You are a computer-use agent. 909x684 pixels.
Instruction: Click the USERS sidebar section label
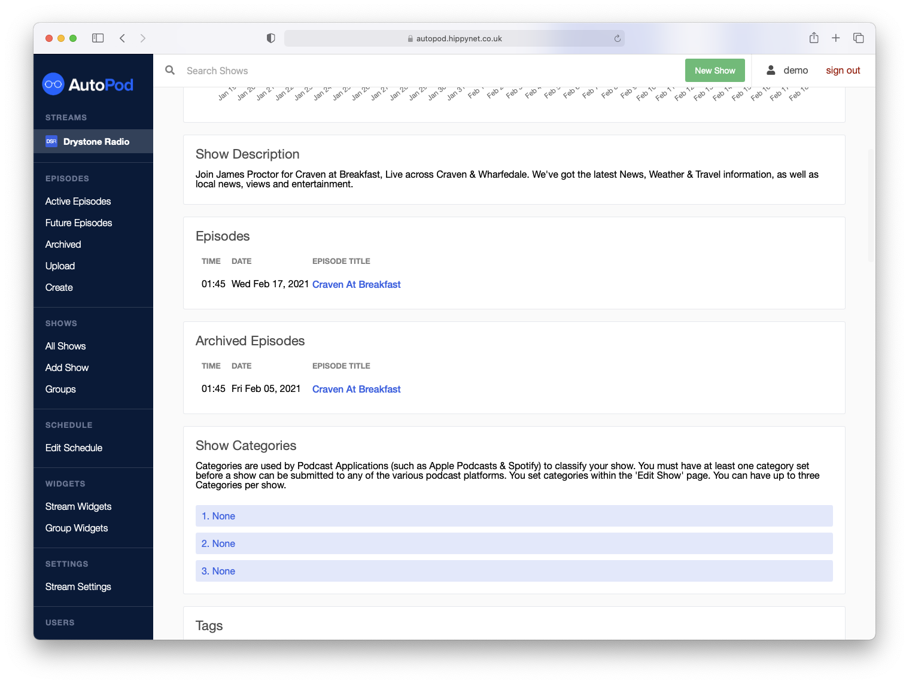(60, 622)
